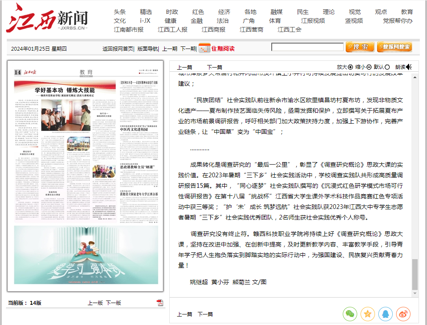Click the search text input field
The height and width of the screenshot is (325, 427).
click(307, 47)
